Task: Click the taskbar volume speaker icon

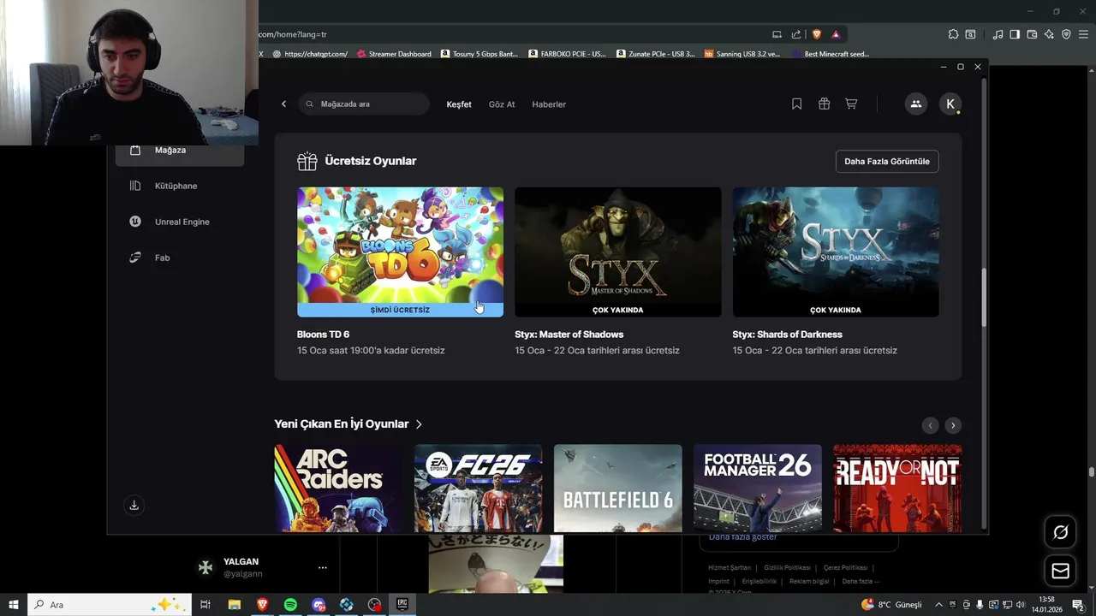Action: [x=1021, y=605]
